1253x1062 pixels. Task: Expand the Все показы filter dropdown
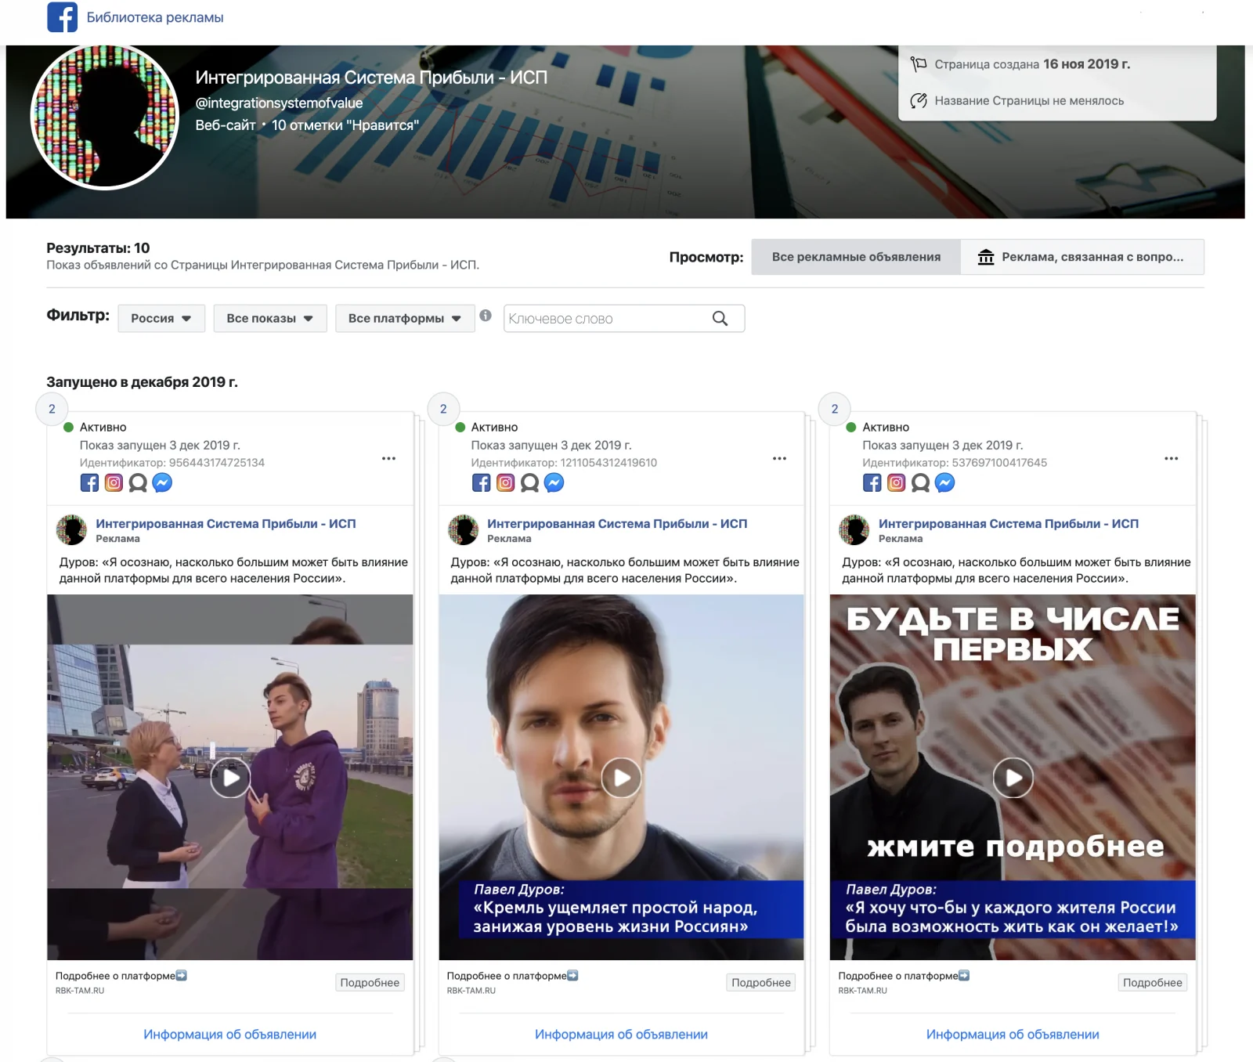pos(270,318)
